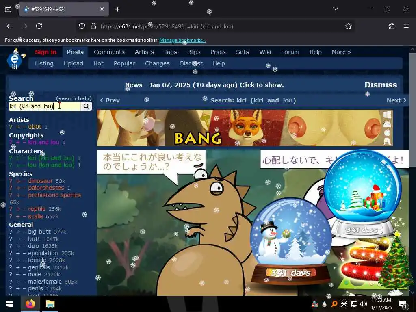Select Popular in the posts submenu
The width and height of the screenshot is (416, 312).
click(124, 63)
